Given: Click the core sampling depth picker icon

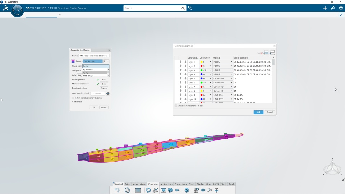Looking at the screenshot, I should (108, 93).
